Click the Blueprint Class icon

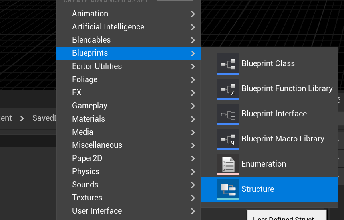click(228, 64)
